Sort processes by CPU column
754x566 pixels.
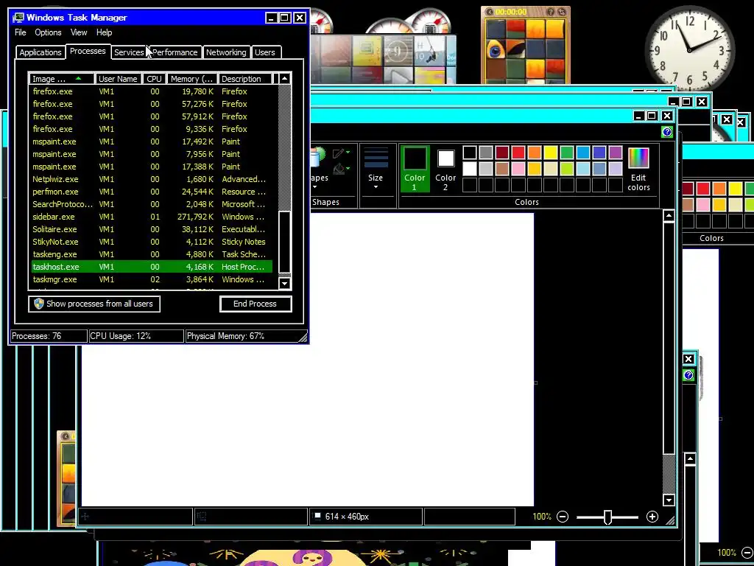[155, 78]
